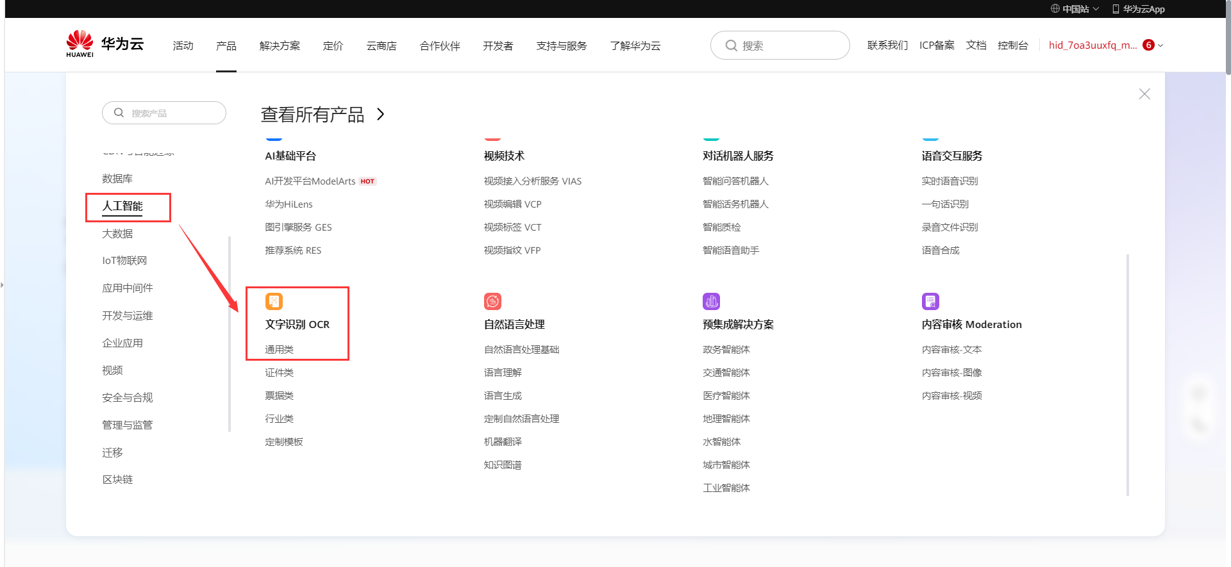Open 通用类 under 文字识别 OCR
The image size is (1231, 567).
(x=280, y=350)
